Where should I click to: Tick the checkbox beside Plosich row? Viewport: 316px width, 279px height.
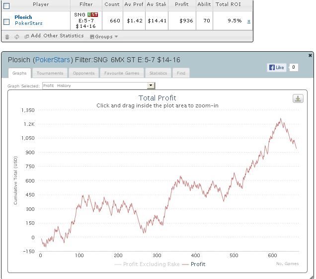(x=6, y=21)
